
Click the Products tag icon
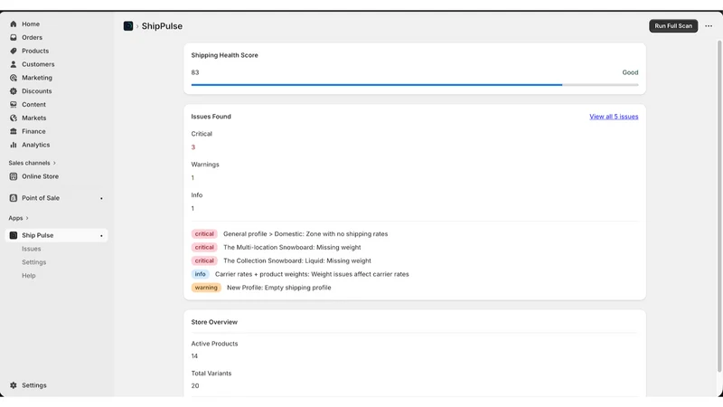14,51
